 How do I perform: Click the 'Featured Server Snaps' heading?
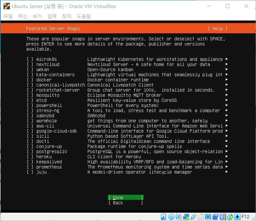click(x=53, y=29)
